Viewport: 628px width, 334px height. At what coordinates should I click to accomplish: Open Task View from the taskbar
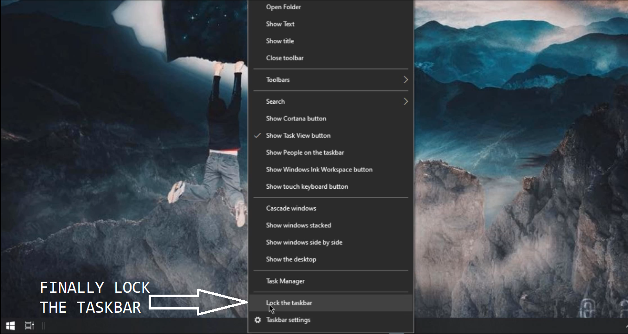click(x=29, y=326)
